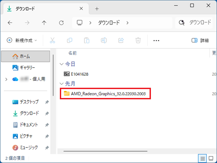The width and height of the screenshot is (217, 163).
Task: Click the pin icon beside デスクトップ
Action: [47, 102]
